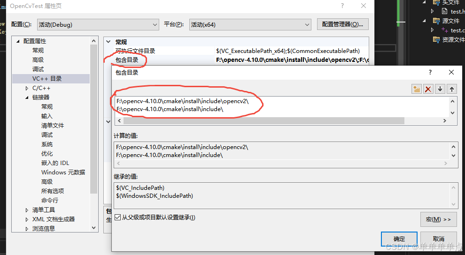
Task: Select the 头文件 folder icon in Solution Explorer
Action: 436,3
